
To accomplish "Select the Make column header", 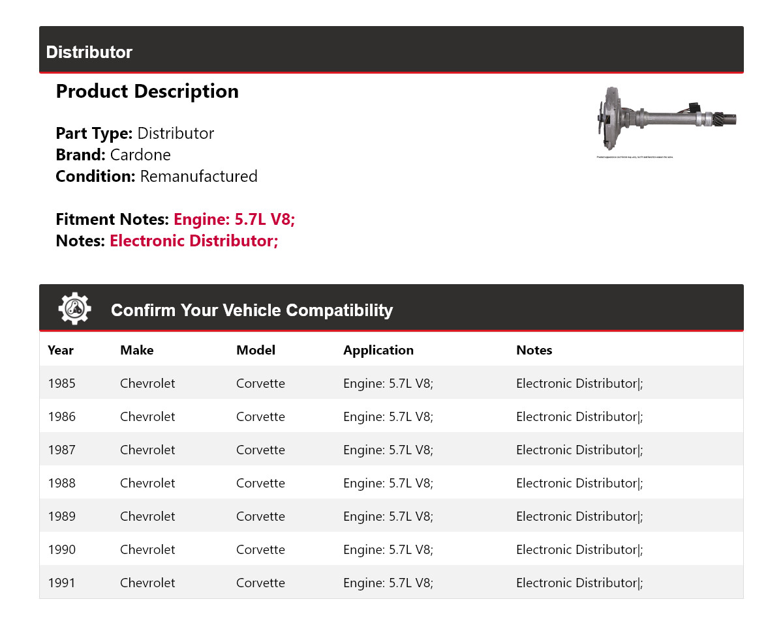I will [x=137, y=350].
